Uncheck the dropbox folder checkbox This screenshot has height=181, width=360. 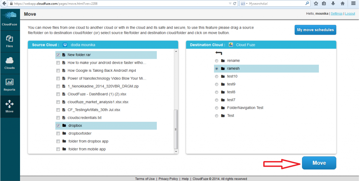tap(58, 125)
